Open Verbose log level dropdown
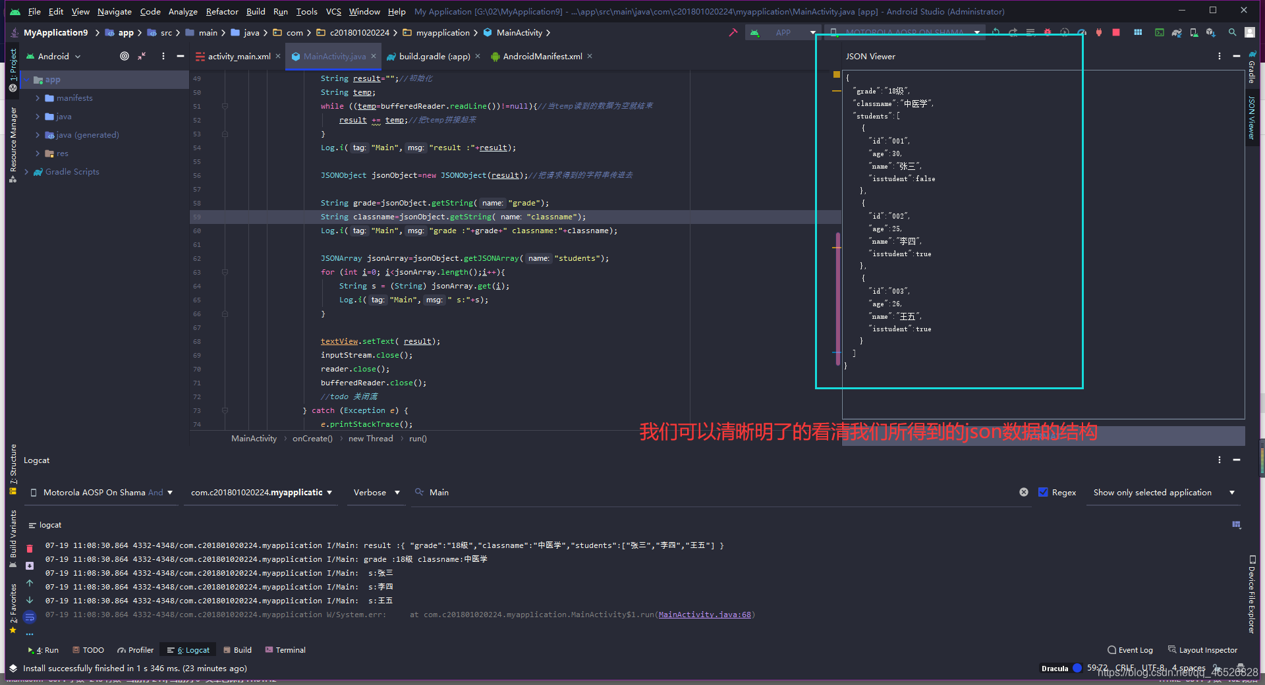The image size is (1265, 685). click(x=376, y=492)
